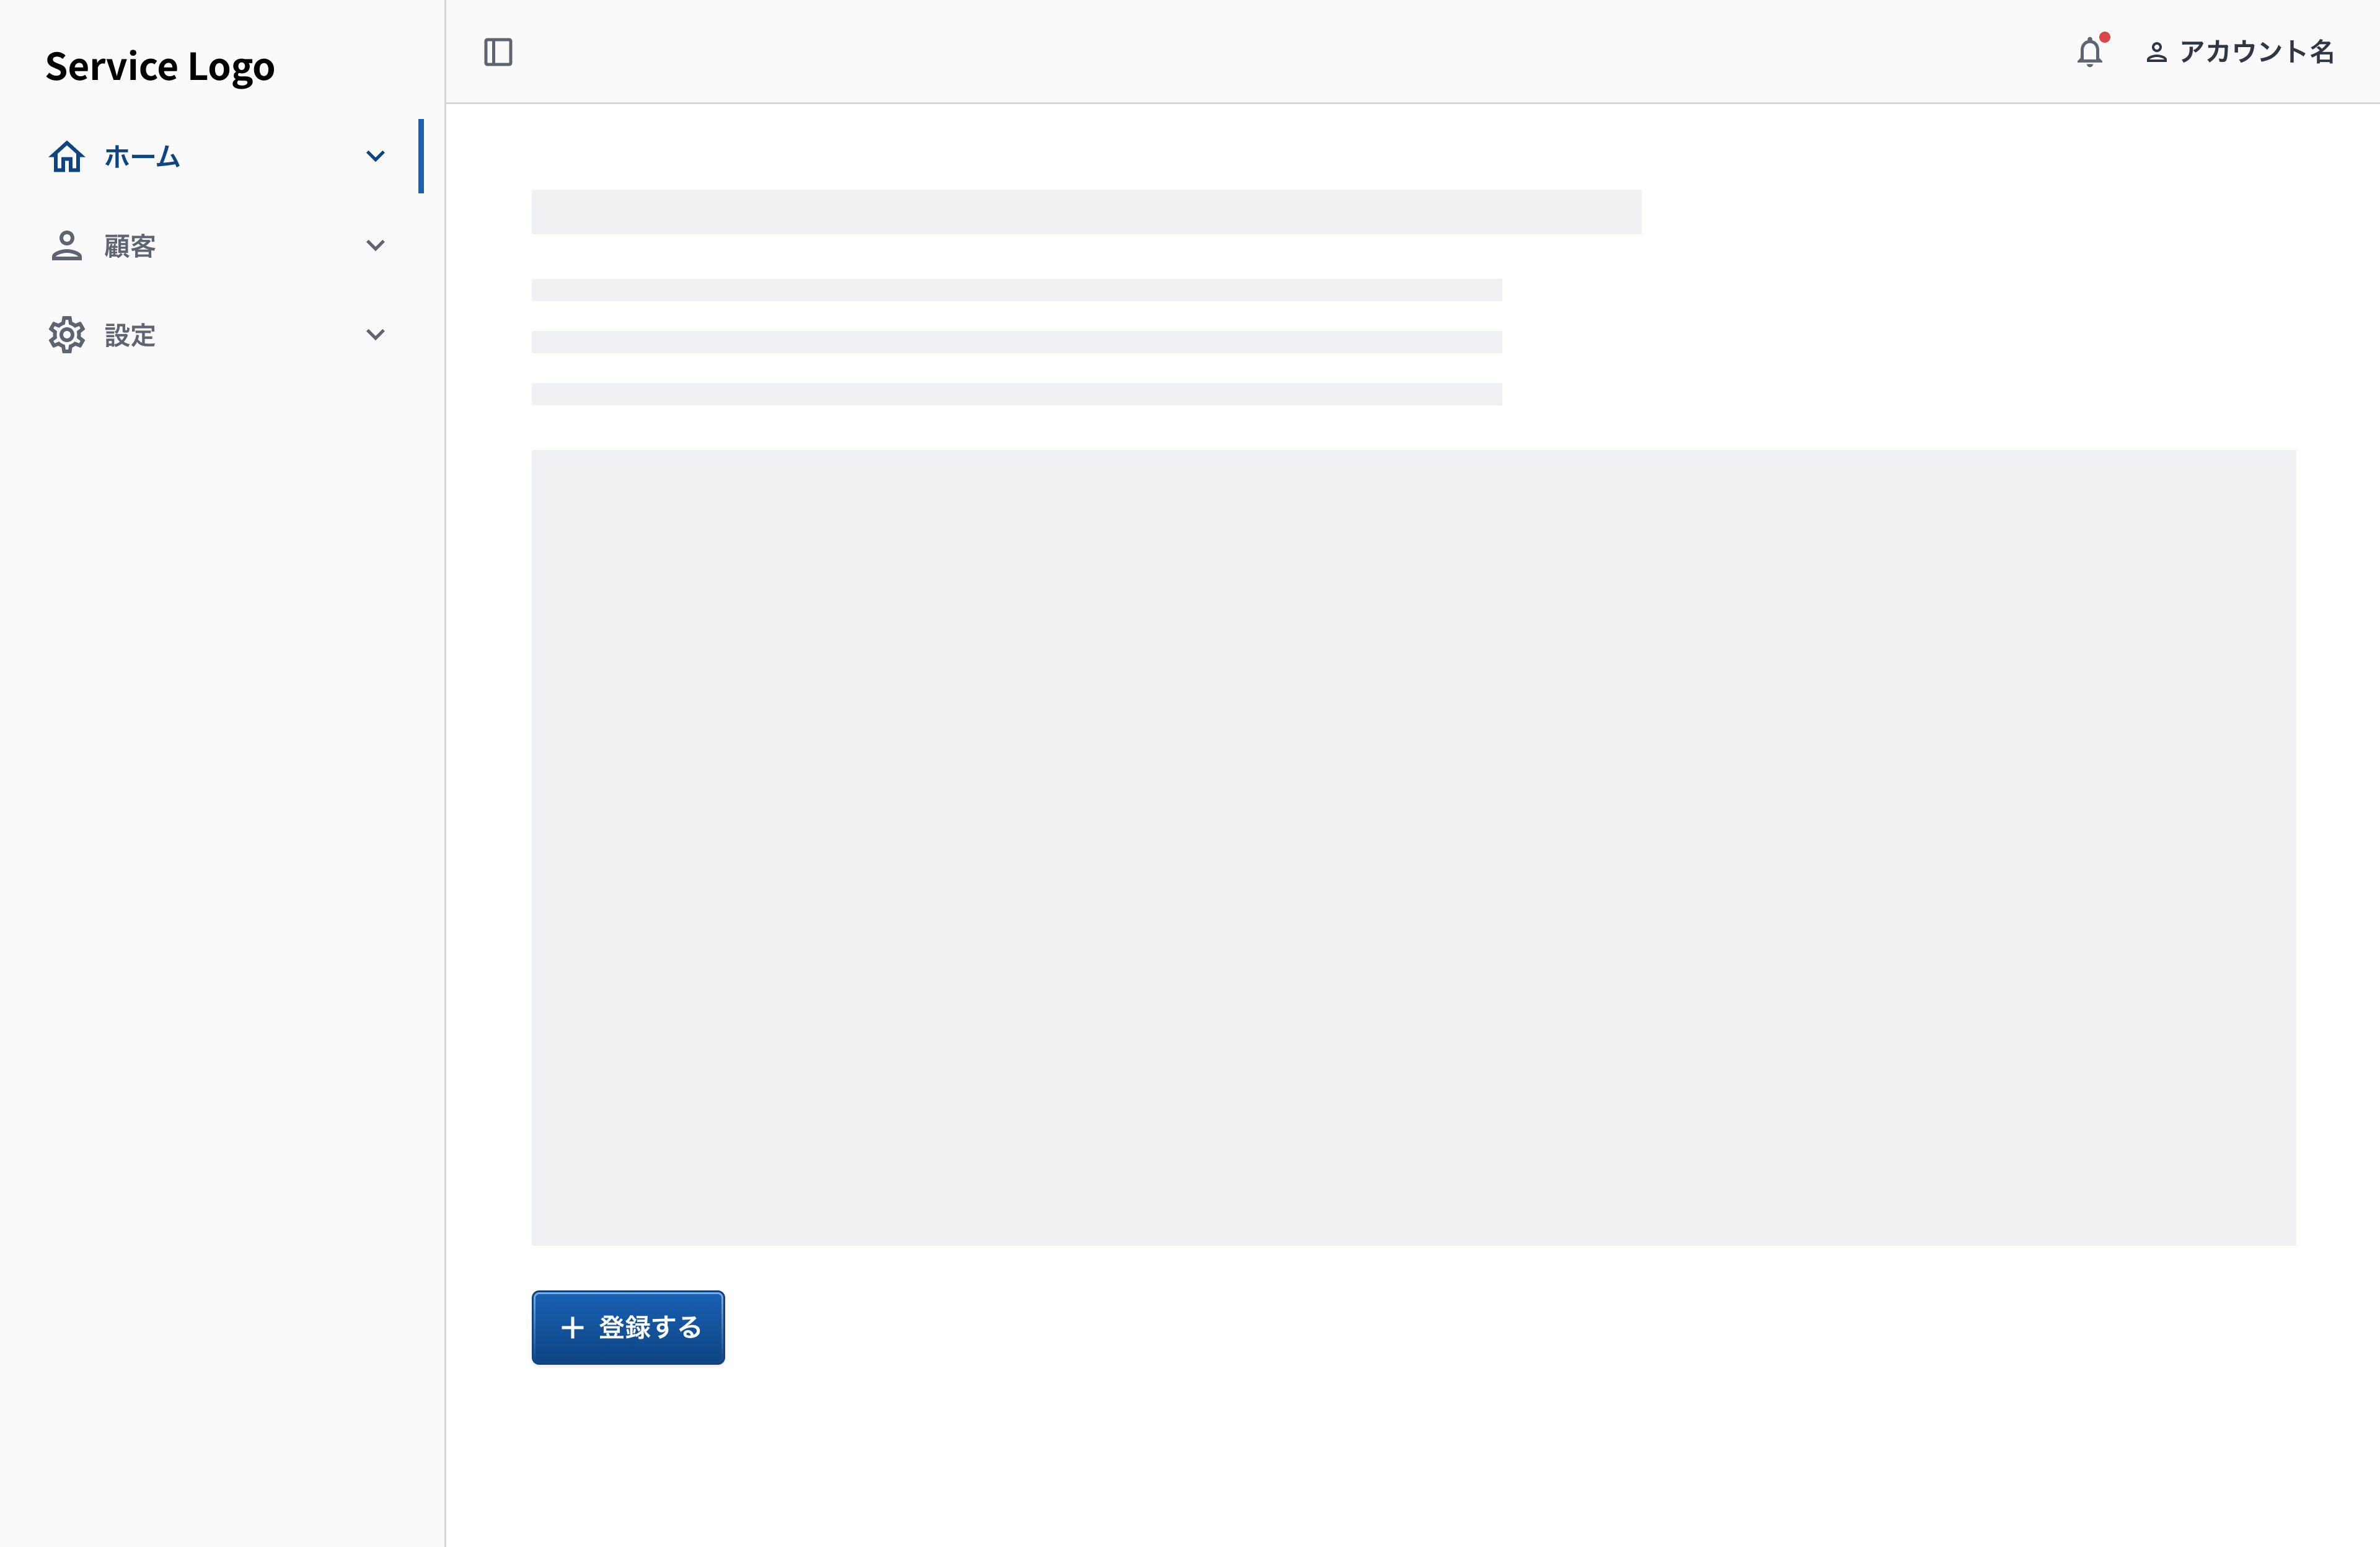Click the customer person icon in sidebar
The image size is (2380, 1547).
coord(66,245)
